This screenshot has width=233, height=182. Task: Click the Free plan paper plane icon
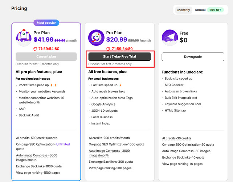[170, 38]
